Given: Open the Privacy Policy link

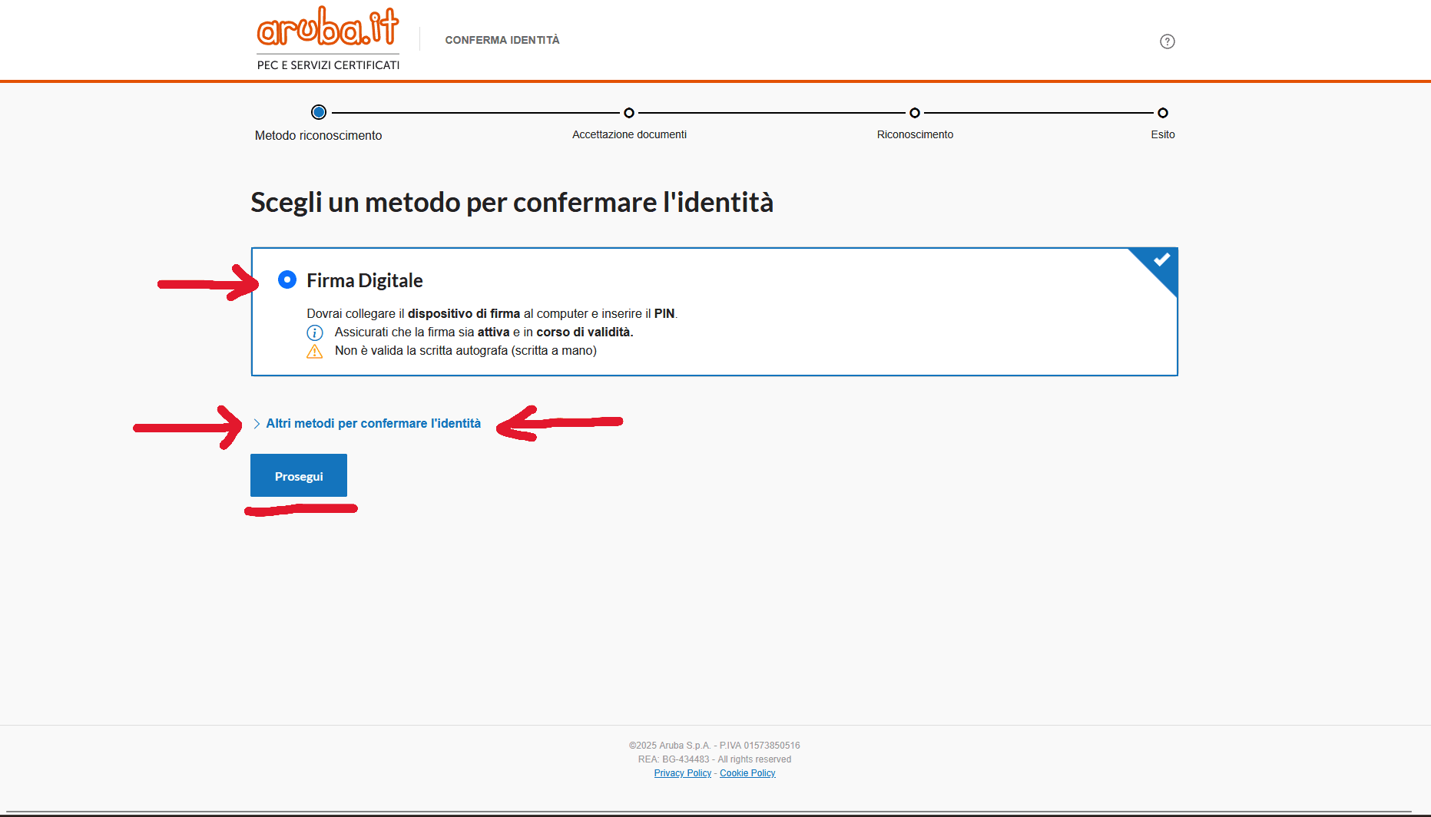Looking at the screenshot, I should pos(682,773).
